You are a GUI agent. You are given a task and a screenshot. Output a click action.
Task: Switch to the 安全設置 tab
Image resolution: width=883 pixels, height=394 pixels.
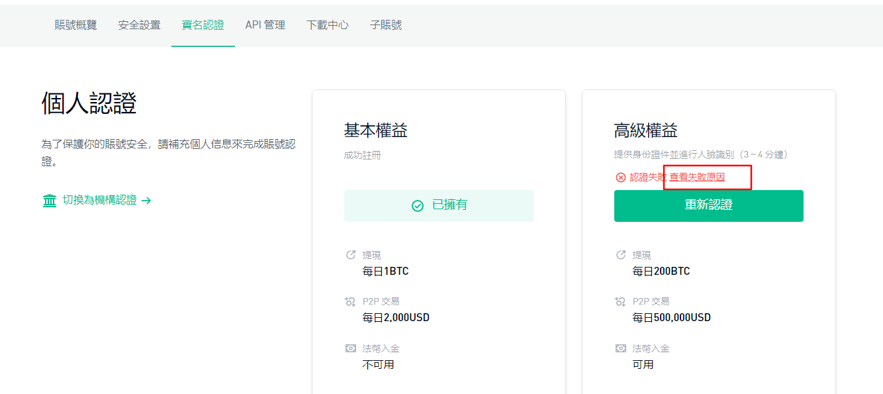139,25
